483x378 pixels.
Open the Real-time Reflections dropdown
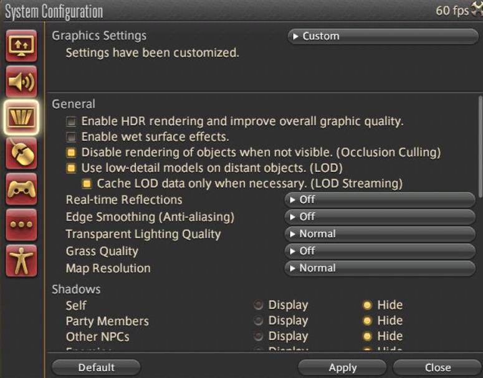tap(380, 200)
